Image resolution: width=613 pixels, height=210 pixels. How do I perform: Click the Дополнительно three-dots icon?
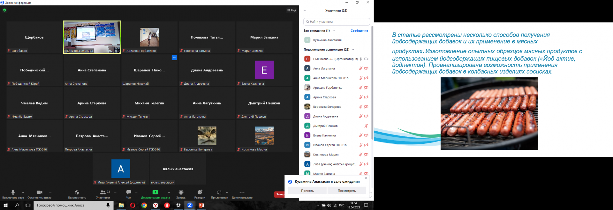[242, 192]
